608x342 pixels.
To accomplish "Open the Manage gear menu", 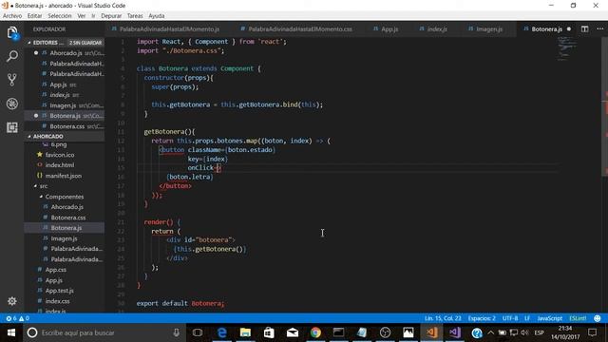I will pyautogui.click(x=12, y=301).
